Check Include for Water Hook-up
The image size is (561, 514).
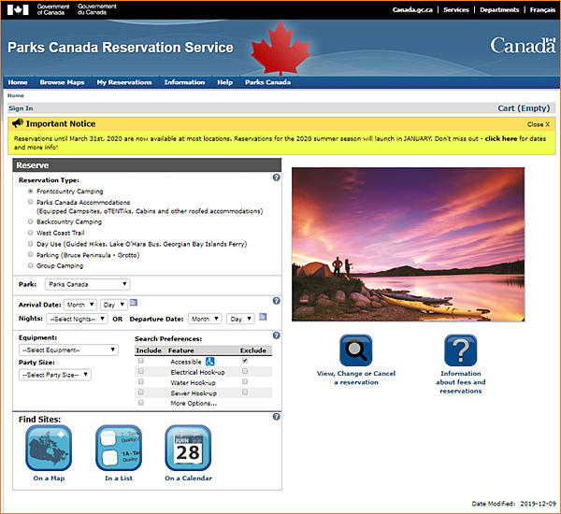[x=141, y=382]
